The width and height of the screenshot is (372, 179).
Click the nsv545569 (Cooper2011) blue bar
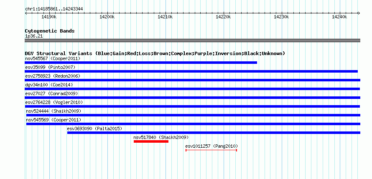tap(194, 124)
